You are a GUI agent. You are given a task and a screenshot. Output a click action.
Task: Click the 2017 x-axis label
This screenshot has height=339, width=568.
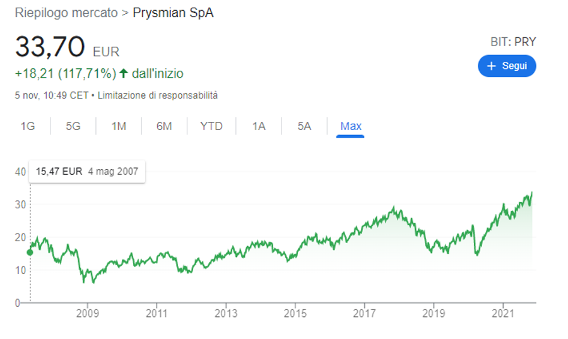point(364,313)
